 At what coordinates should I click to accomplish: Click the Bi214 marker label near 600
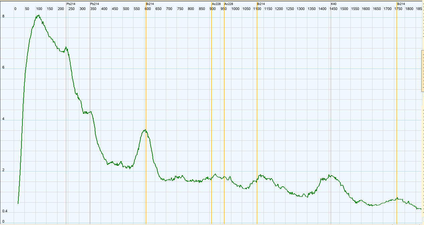click(150, 4)
